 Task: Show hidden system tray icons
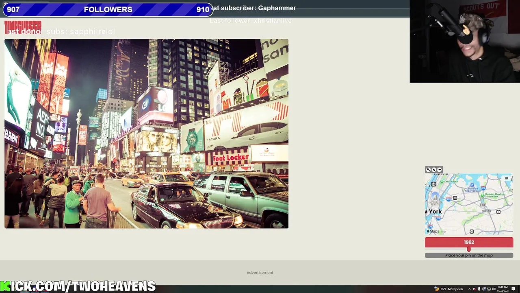tap(469, 289)
